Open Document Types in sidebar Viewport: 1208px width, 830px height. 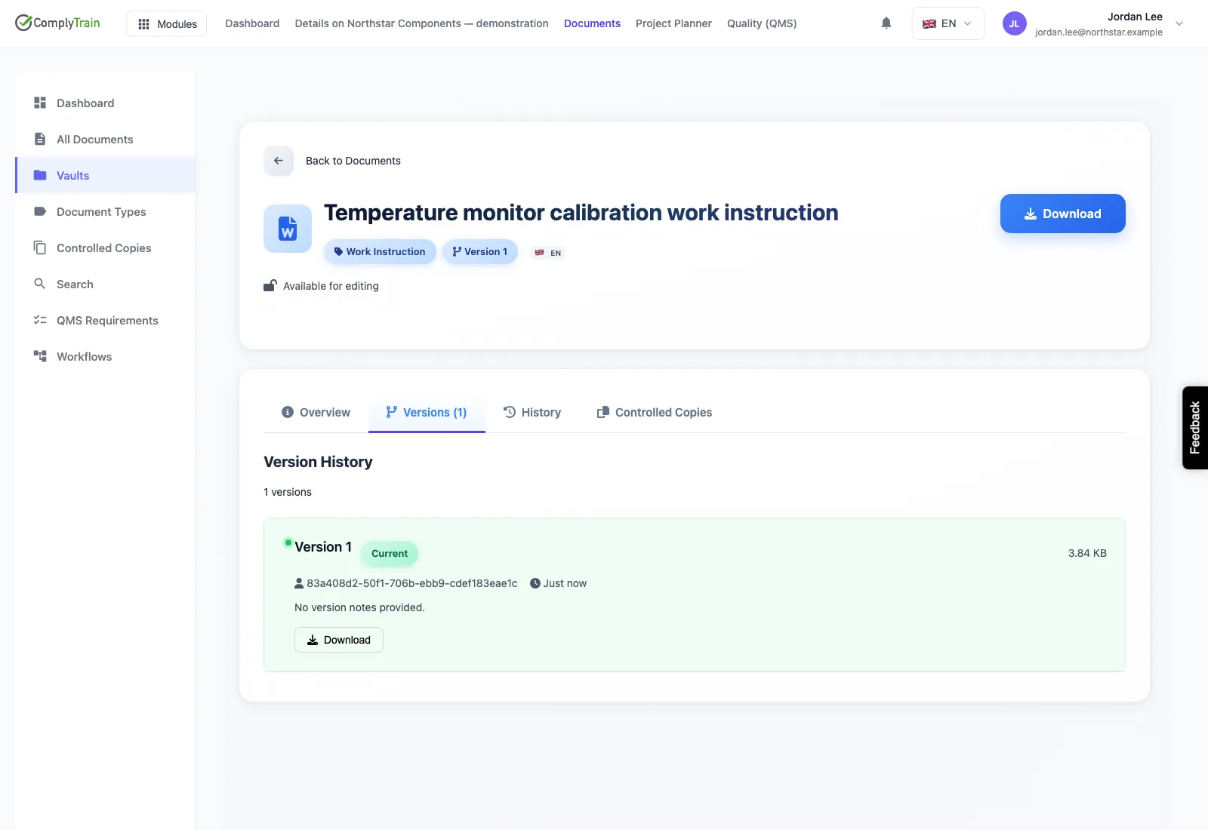click(106, 211)
